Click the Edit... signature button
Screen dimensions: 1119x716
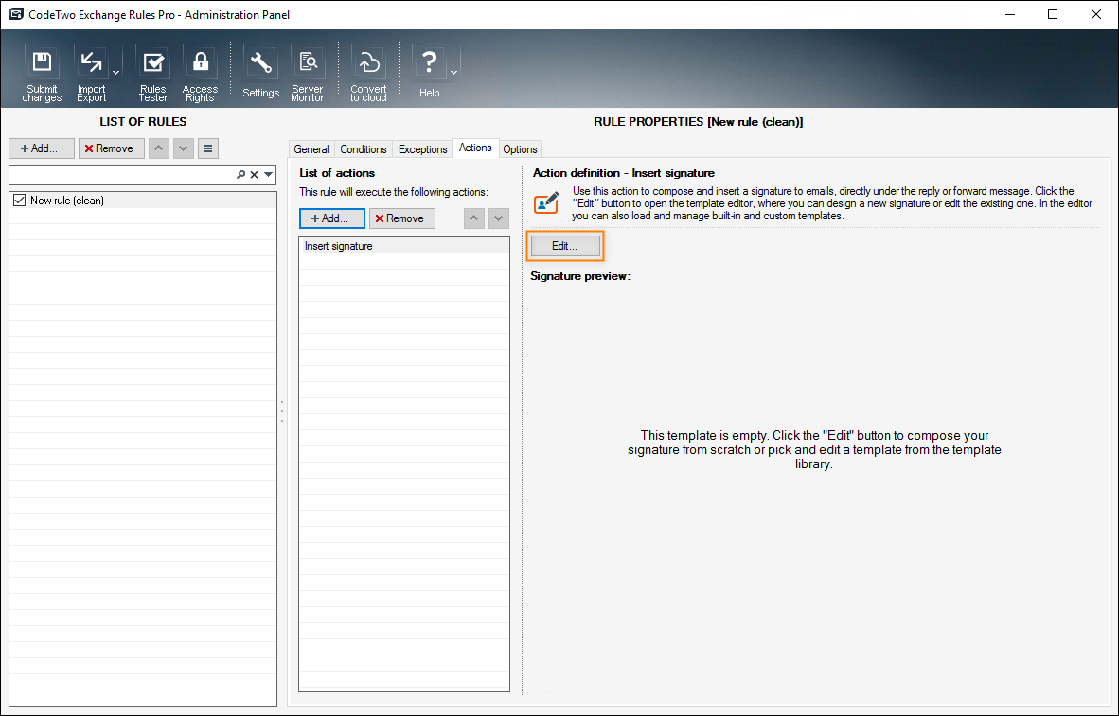click(564, 246)
